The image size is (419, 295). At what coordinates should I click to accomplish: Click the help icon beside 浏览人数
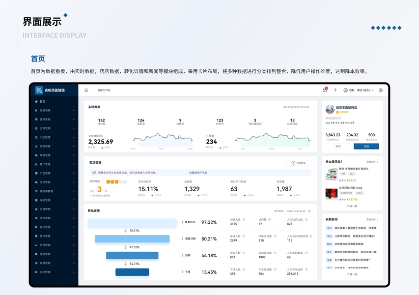pyautogui.click(x=244, y=220)
